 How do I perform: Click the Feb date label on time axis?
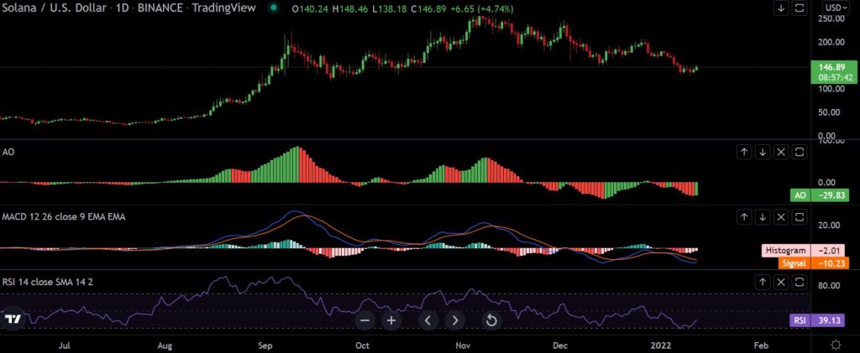pyautogui.click(x=760, y=346)
